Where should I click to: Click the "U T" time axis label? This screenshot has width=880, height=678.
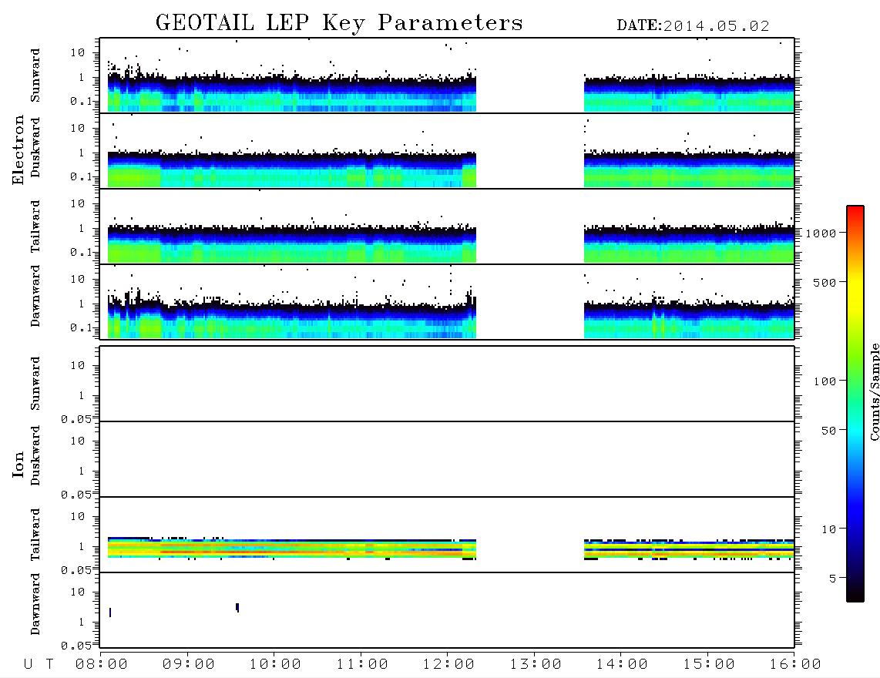[x=39, y=665]
